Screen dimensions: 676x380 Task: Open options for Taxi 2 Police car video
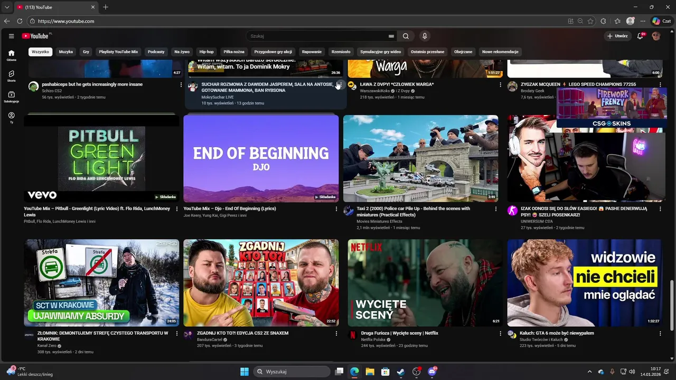coord(496,209)
